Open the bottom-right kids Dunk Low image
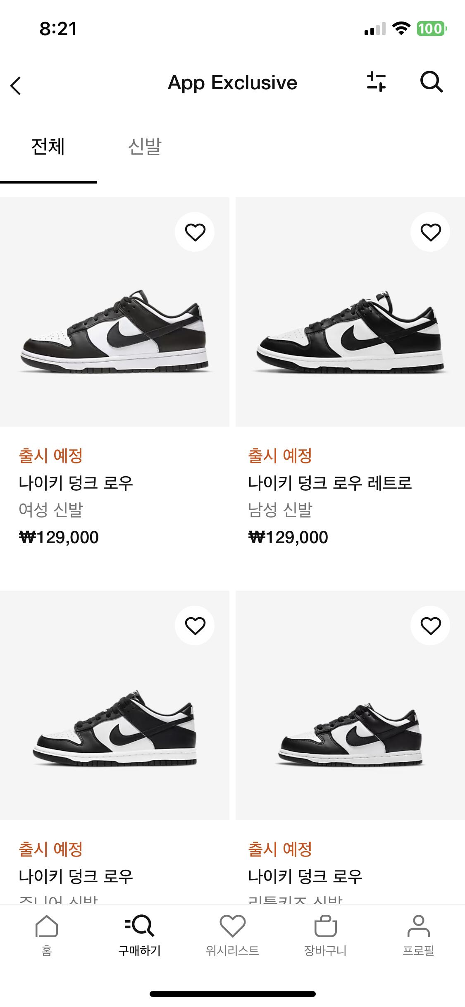 coord(350,728)
